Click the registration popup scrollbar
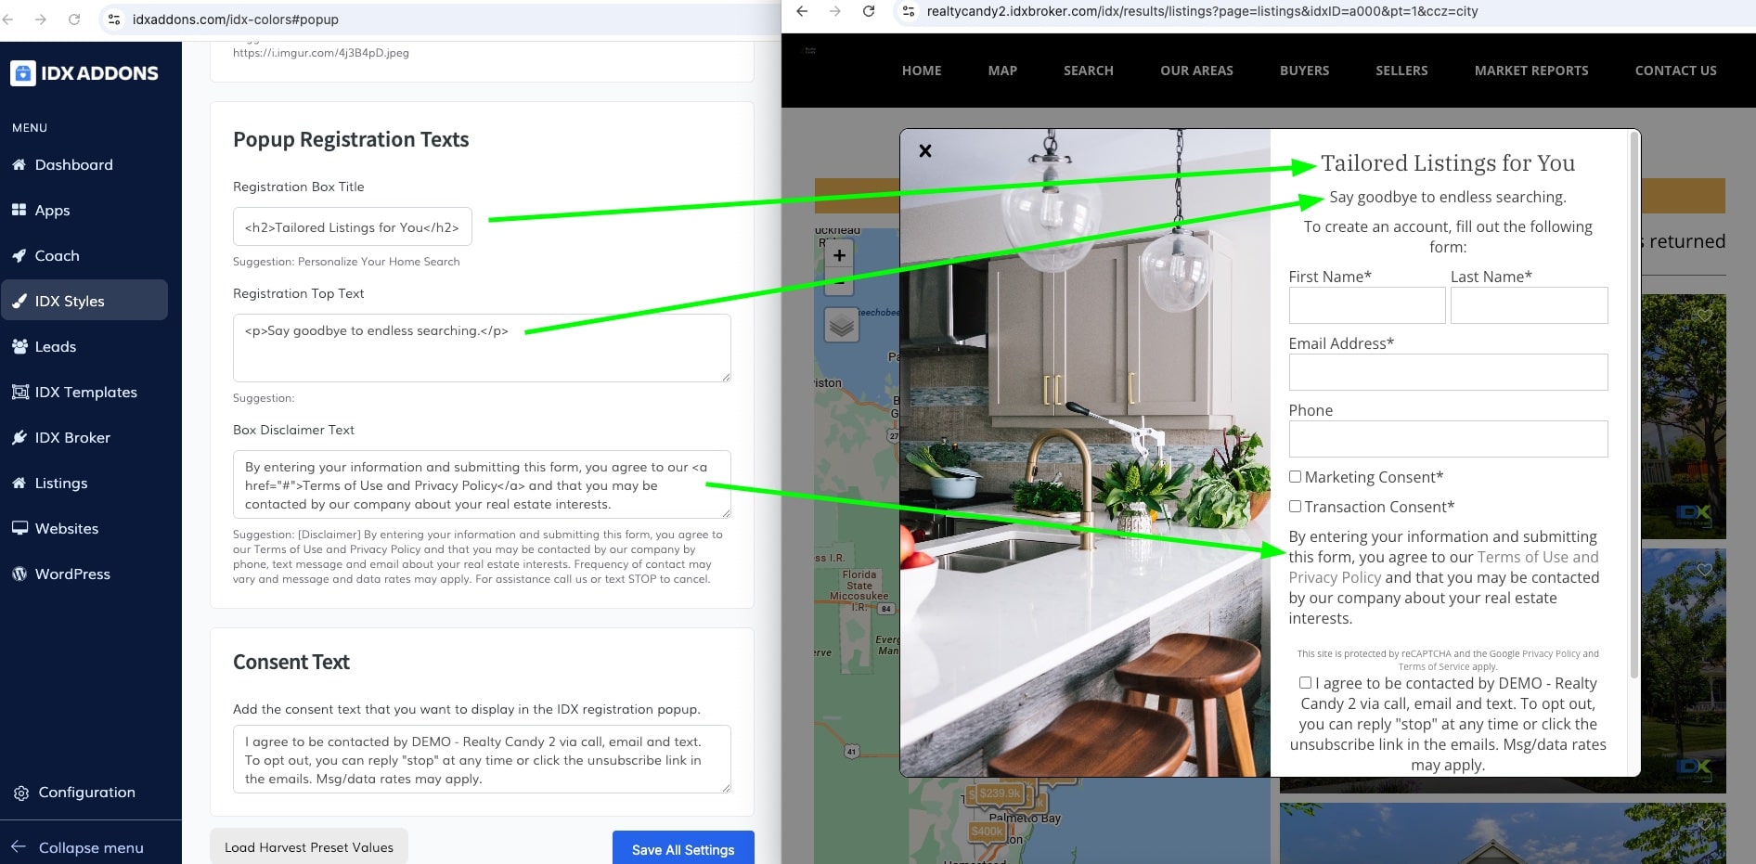Viewport: 1756px width, 864px height. click(1634, 406)
